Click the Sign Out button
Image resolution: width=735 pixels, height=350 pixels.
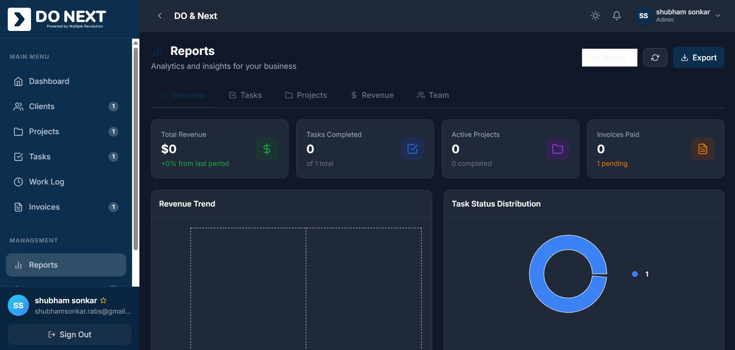[70, 335]
